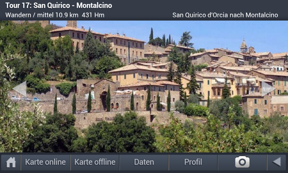Open the Daten tour details
288x173 pixels.
144,162
